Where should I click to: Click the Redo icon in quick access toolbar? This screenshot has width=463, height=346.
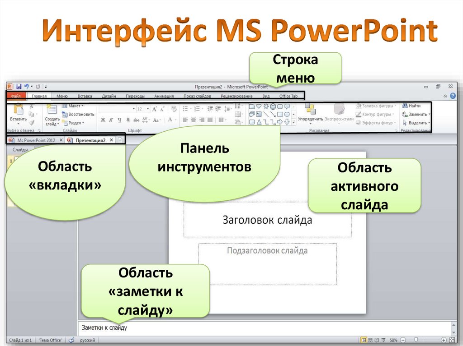click(x=38, y=86)
